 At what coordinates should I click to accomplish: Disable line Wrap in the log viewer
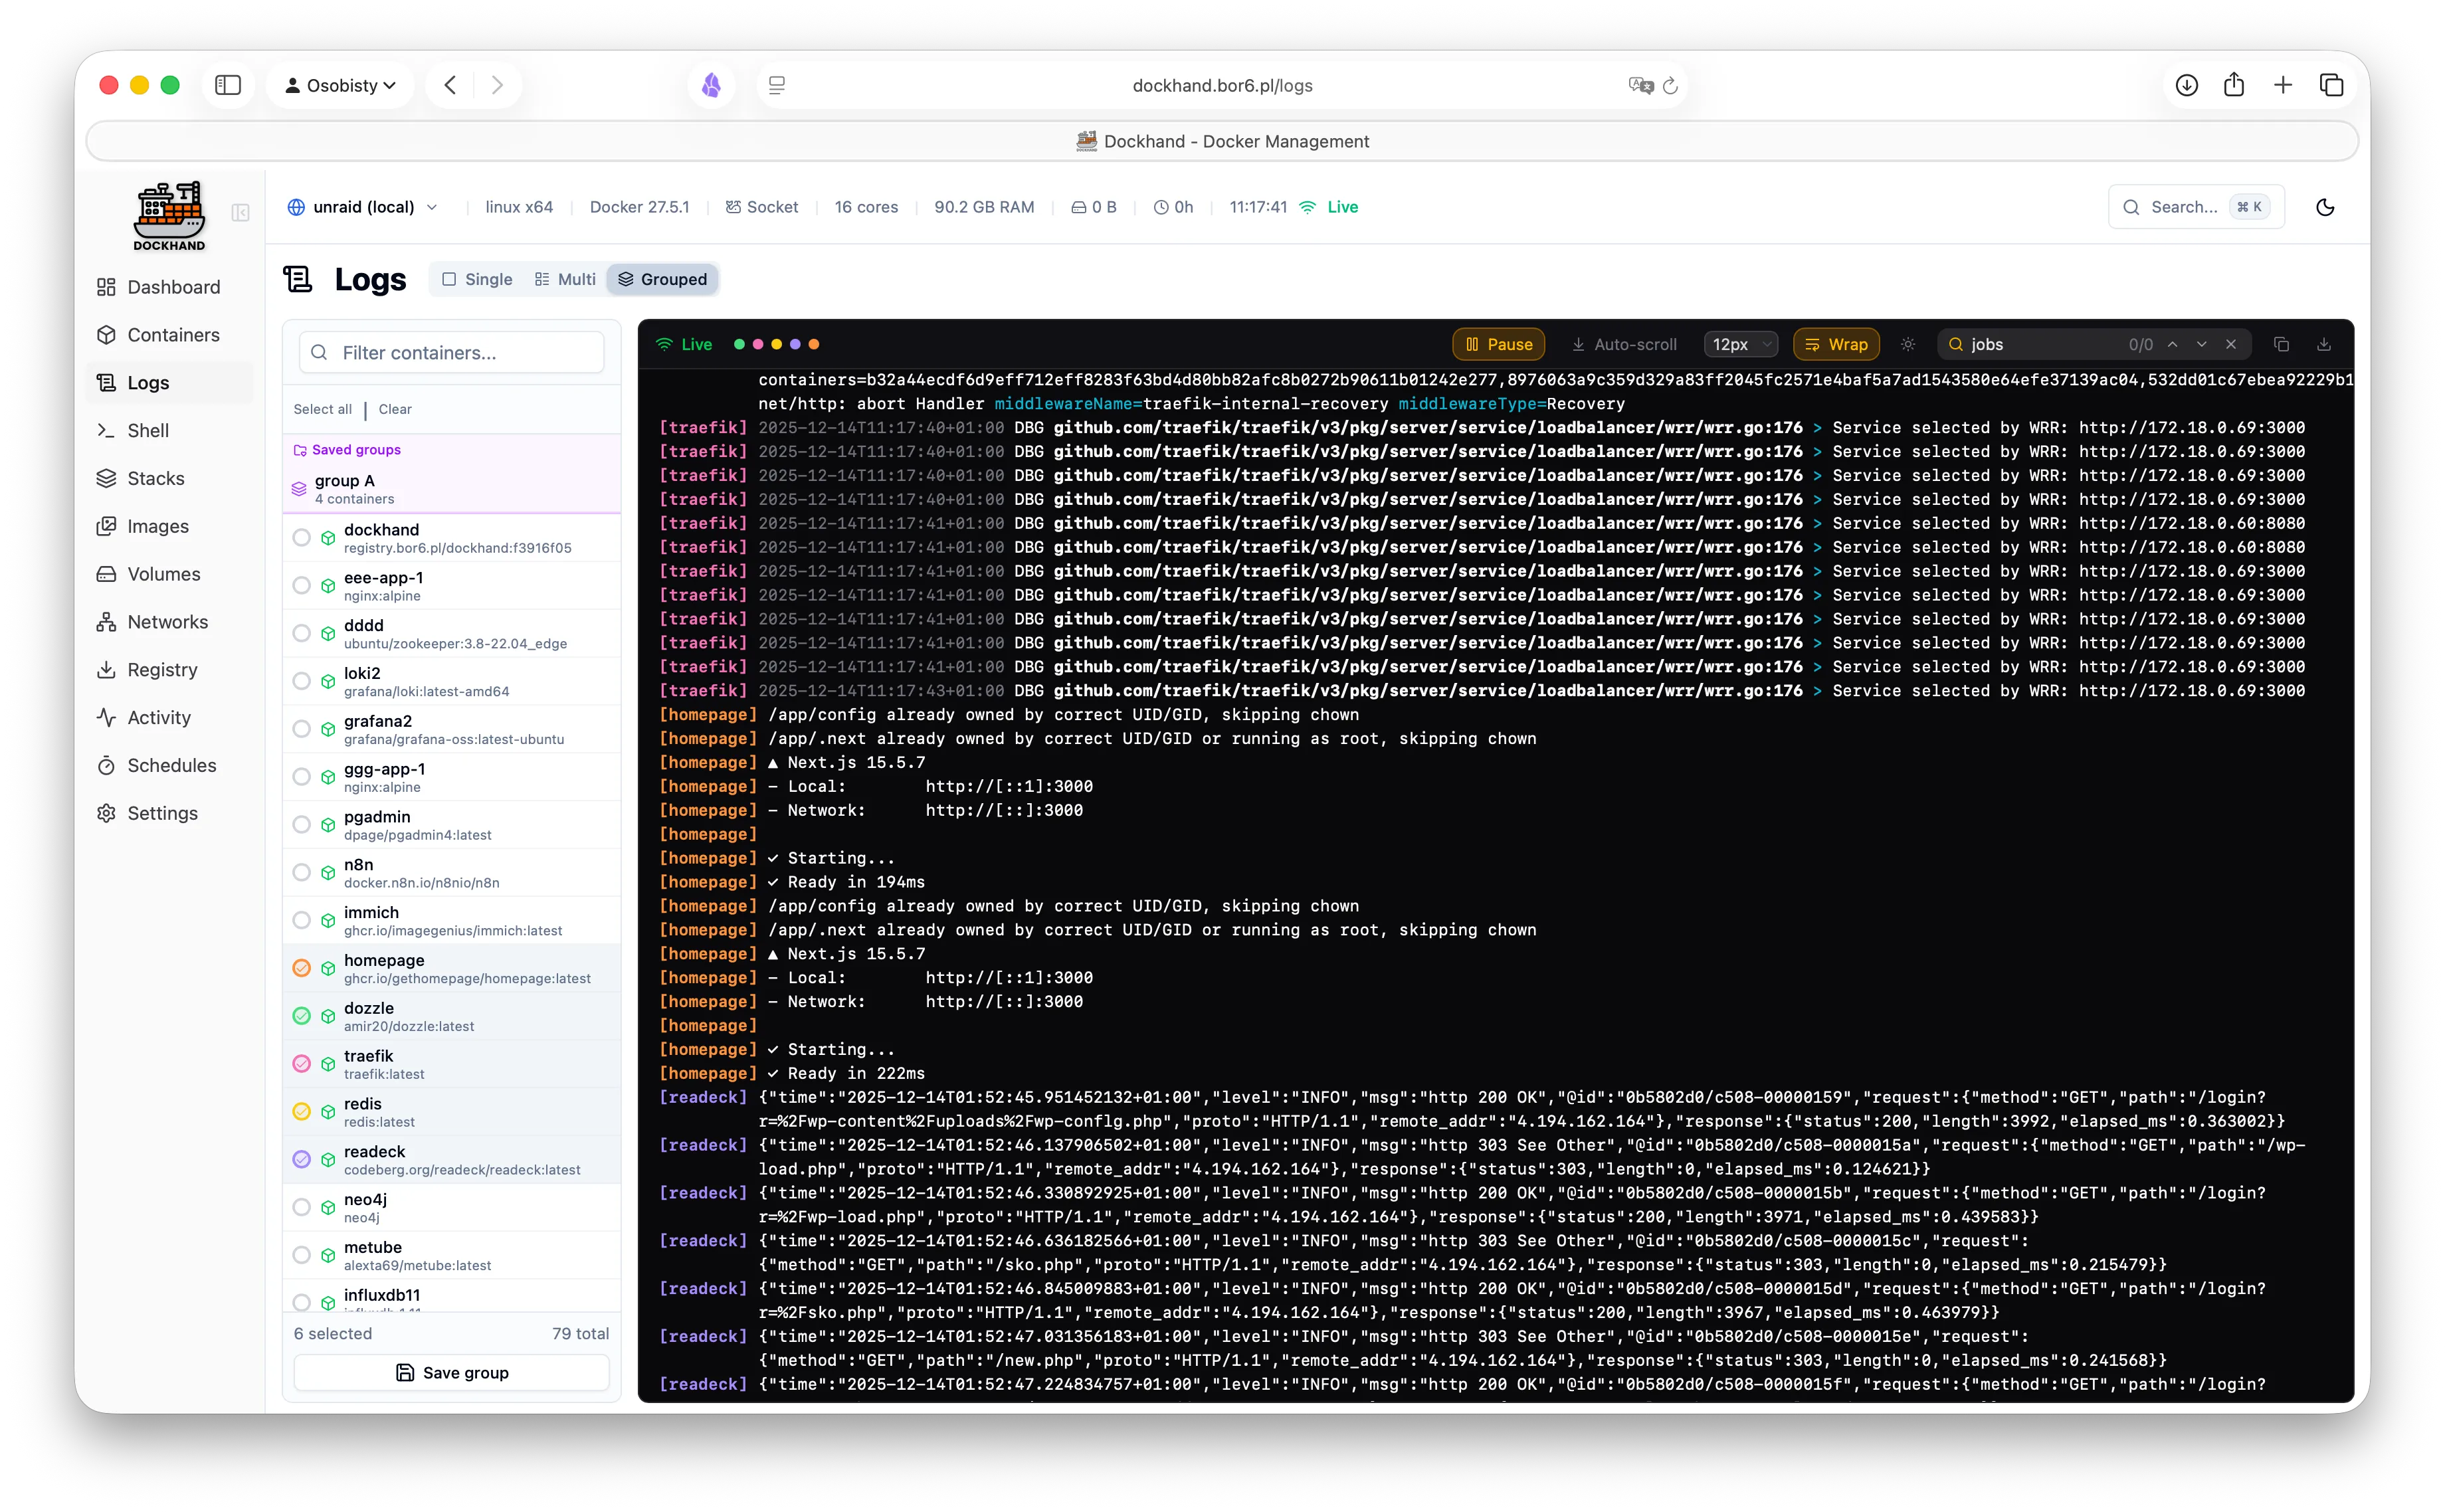tap(1836, 343)
